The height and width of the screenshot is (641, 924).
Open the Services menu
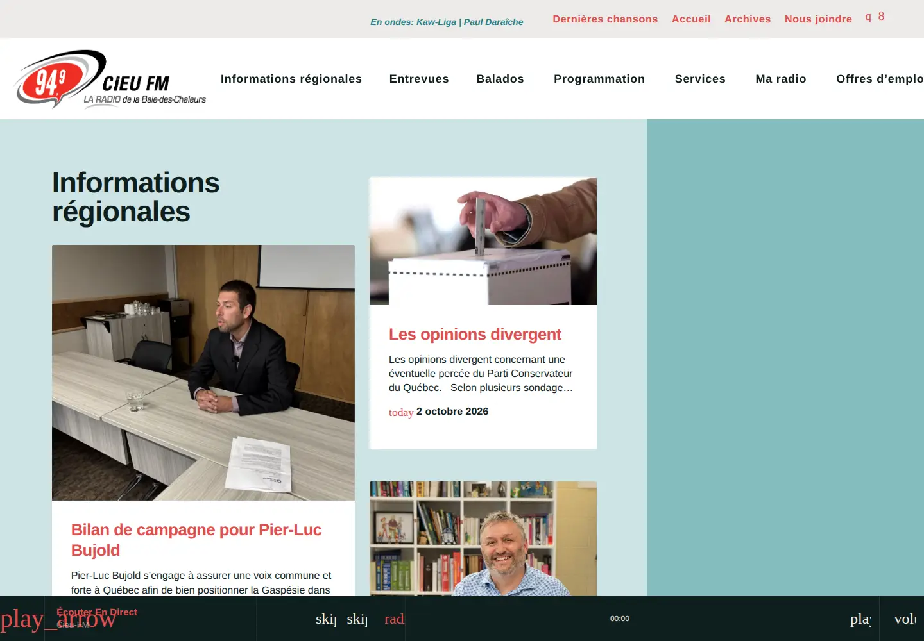click(x=700, y=79)
